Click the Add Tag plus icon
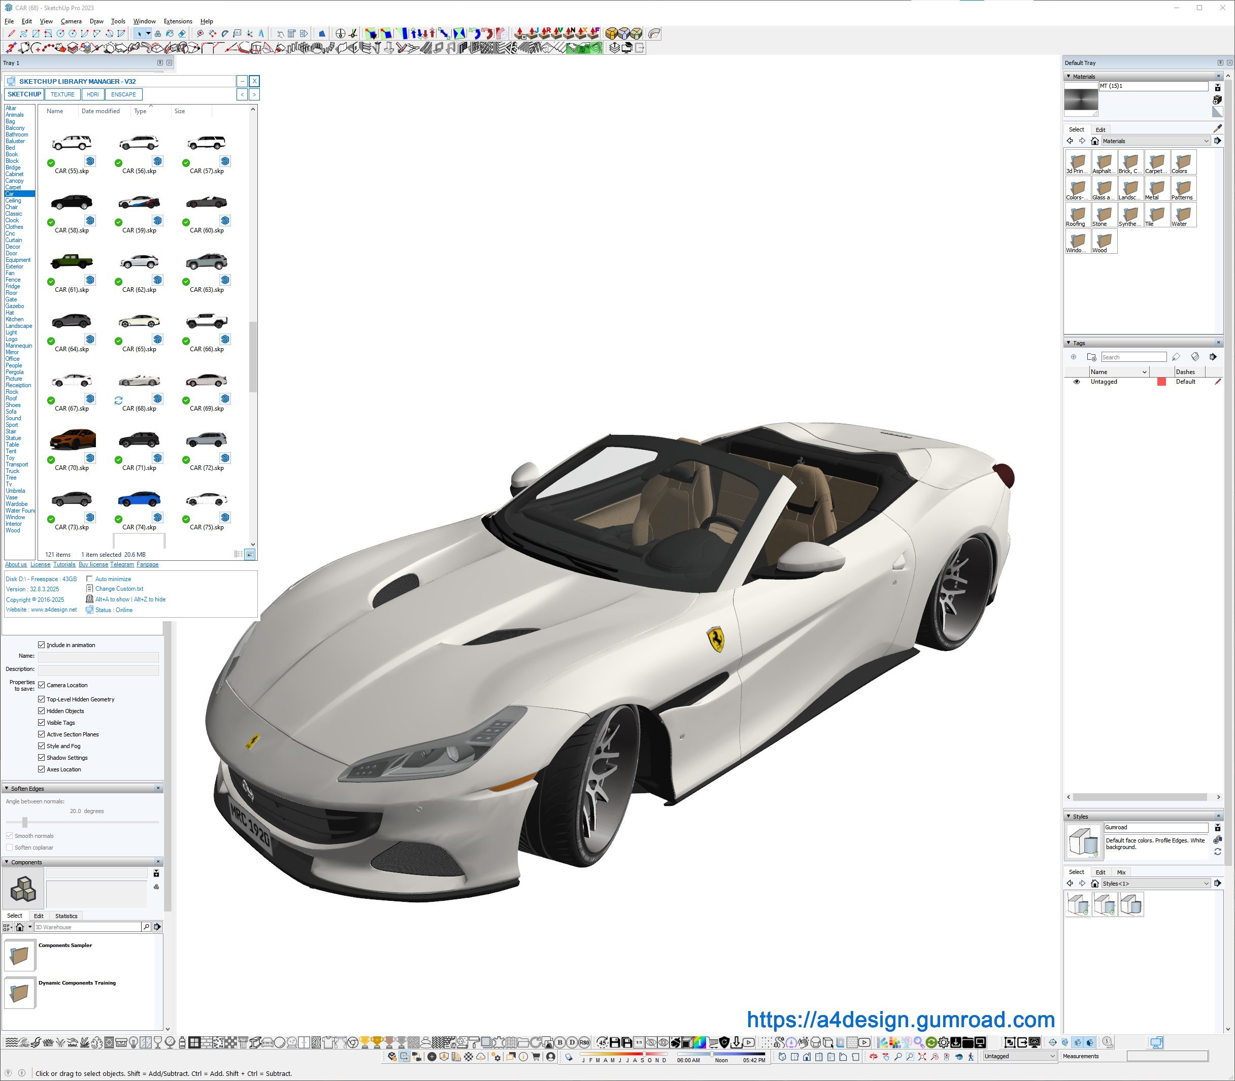 1073,357
